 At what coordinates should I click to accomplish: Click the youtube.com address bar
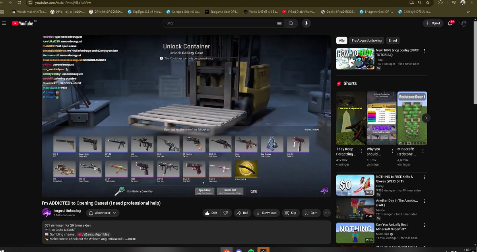coord(219,2)
